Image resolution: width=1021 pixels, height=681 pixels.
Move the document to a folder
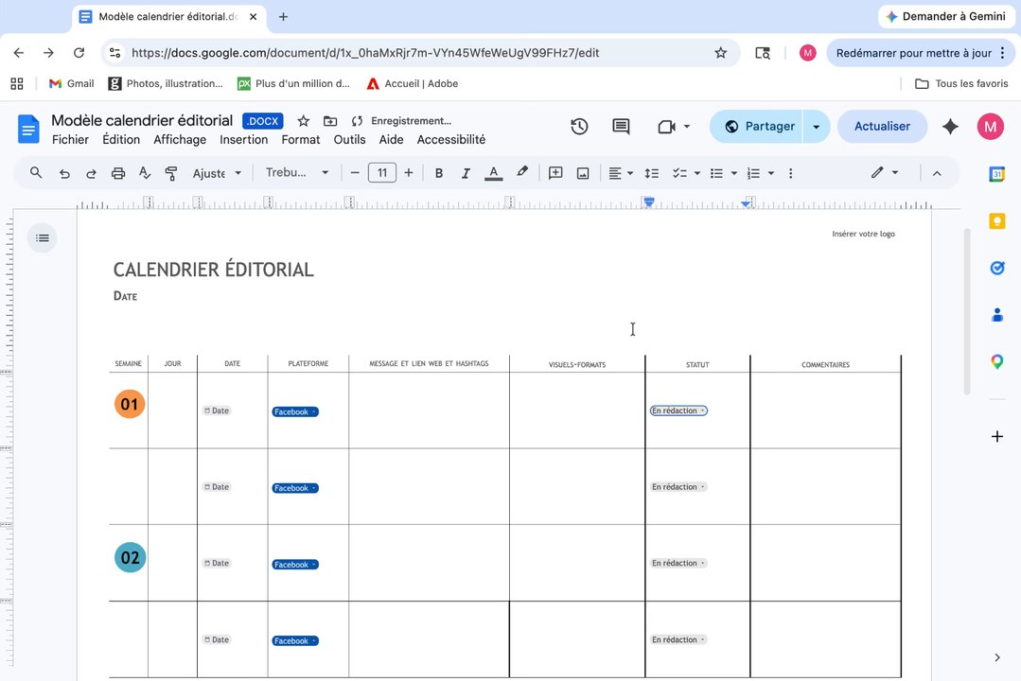pos(331,121)
